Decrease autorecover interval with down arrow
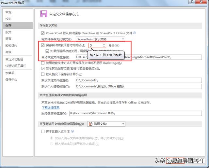209x168 pixels. 104,46
